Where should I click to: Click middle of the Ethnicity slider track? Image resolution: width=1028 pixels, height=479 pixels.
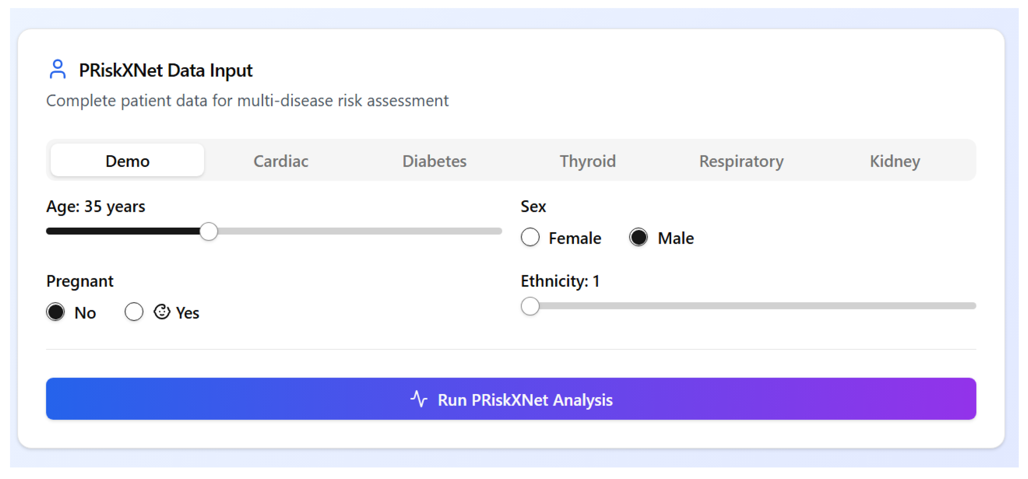pyautogui.click(x=749, y=306)
